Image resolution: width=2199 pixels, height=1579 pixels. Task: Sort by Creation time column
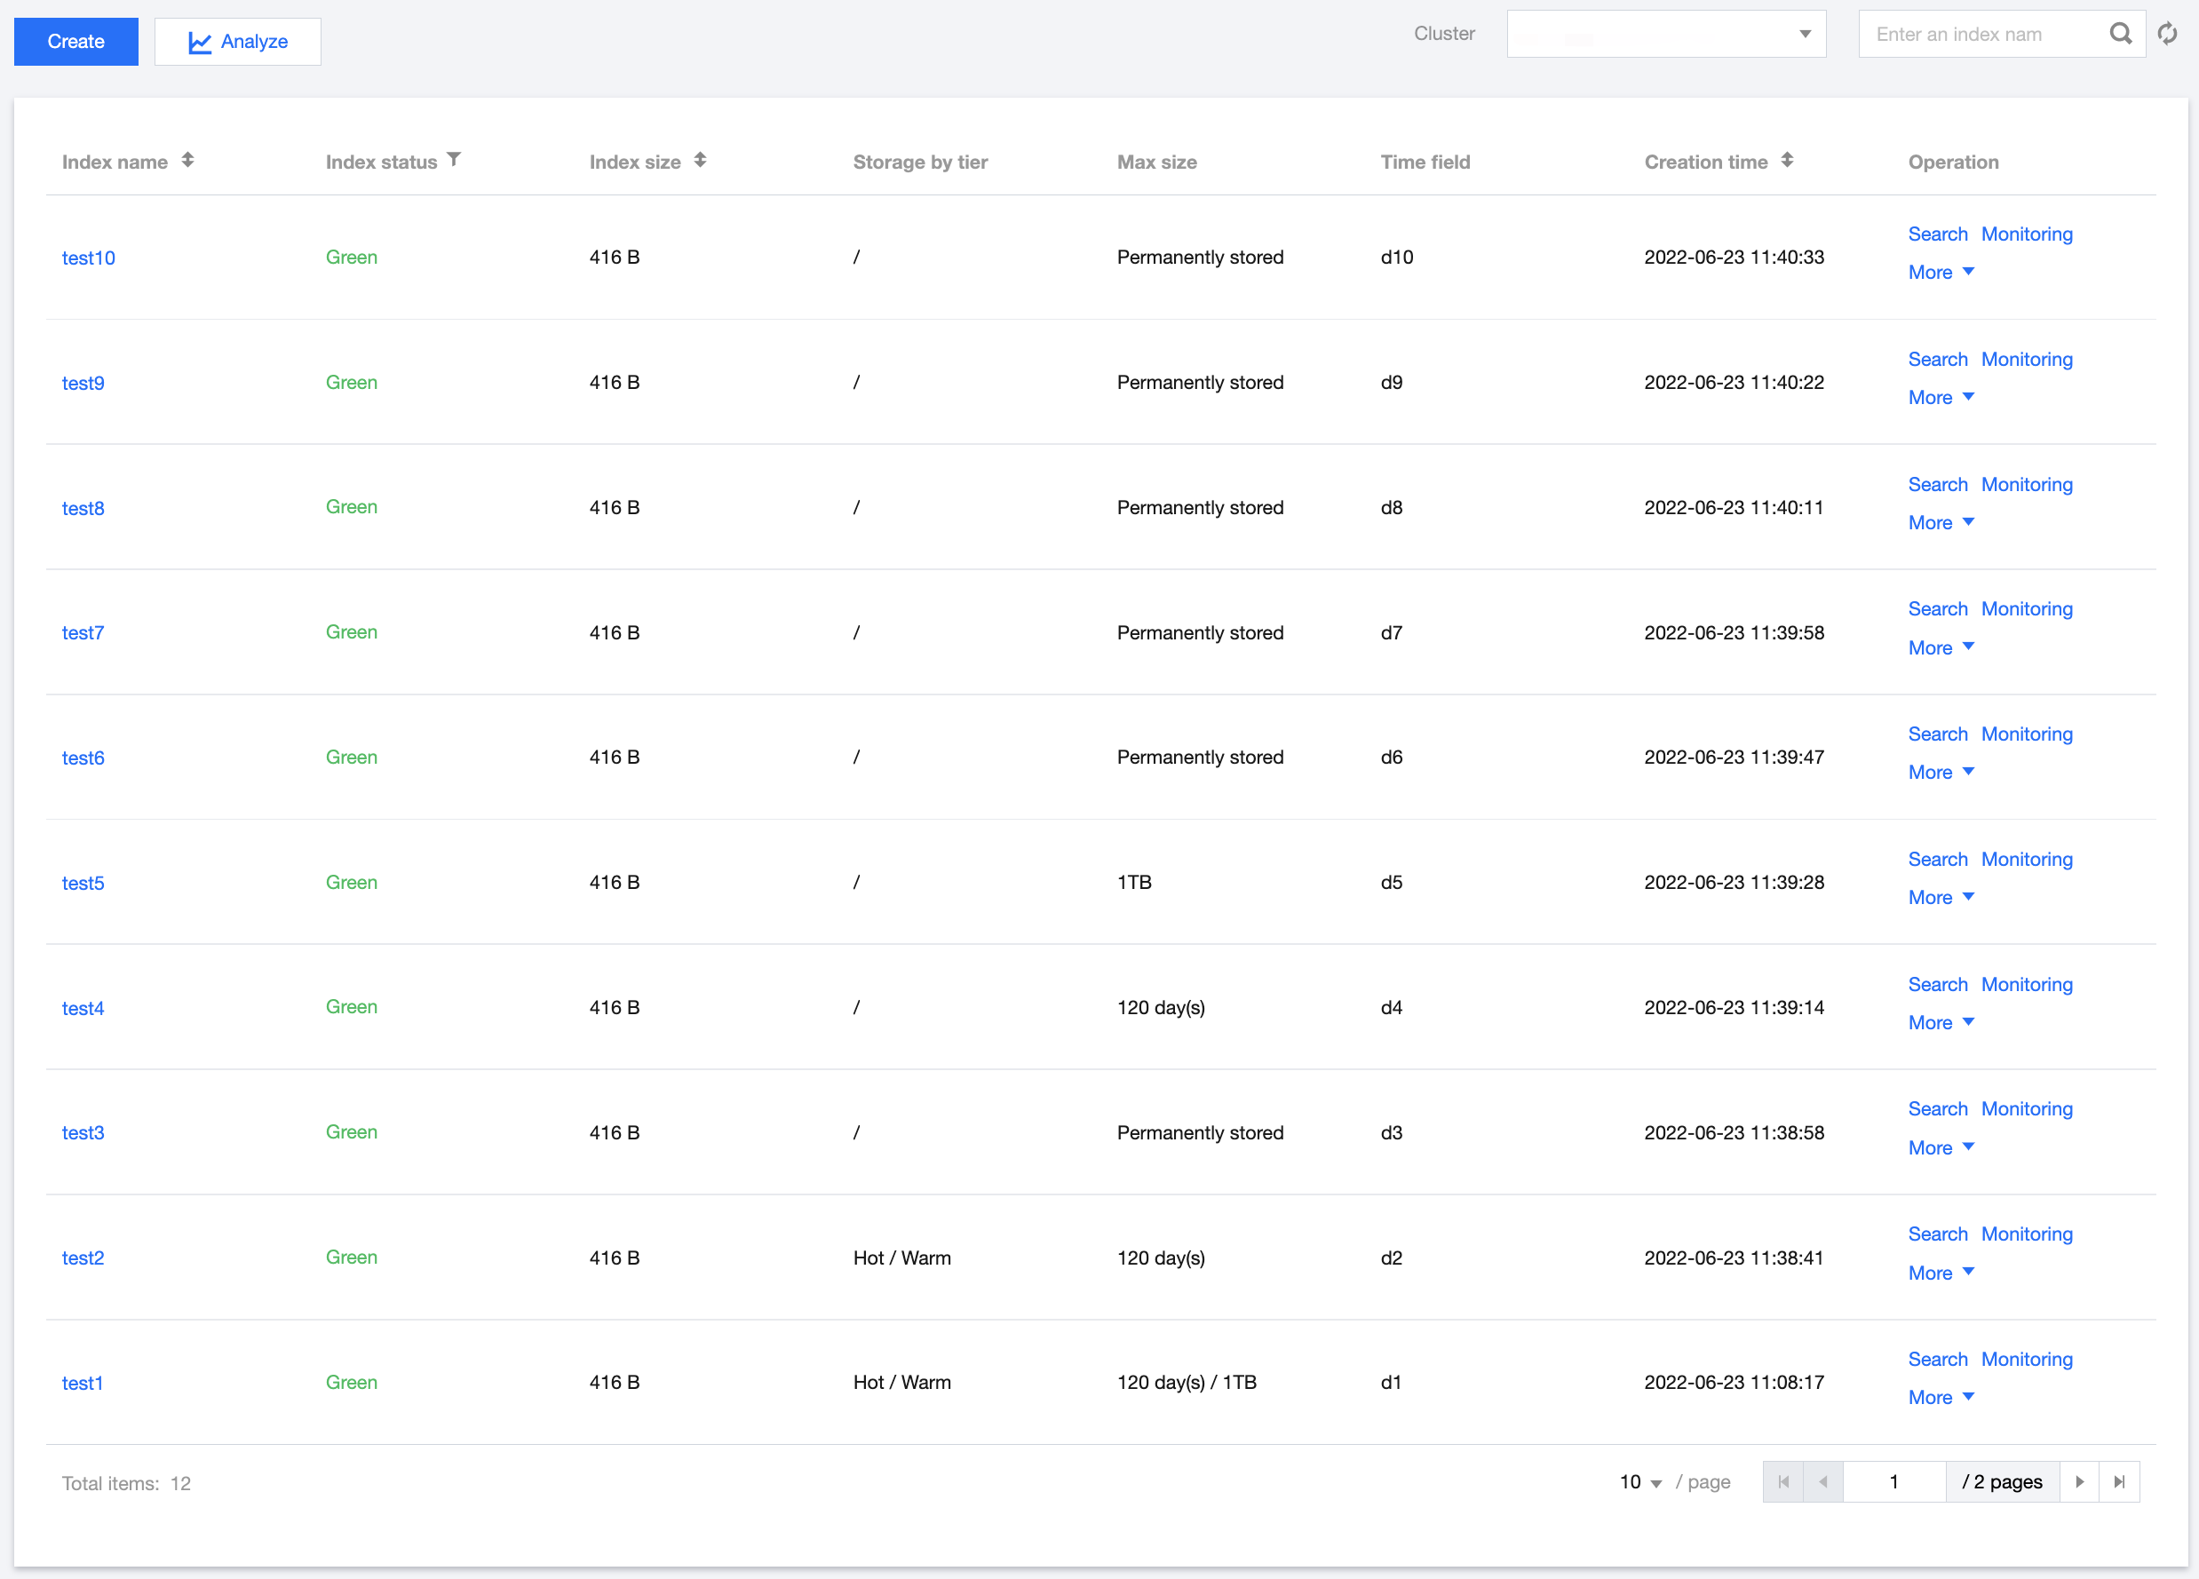(x=1787, y=161)
